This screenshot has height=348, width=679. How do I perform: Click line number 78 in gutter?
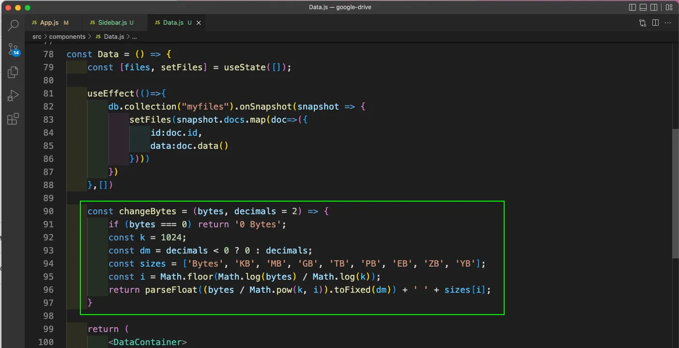coord(48,54)
